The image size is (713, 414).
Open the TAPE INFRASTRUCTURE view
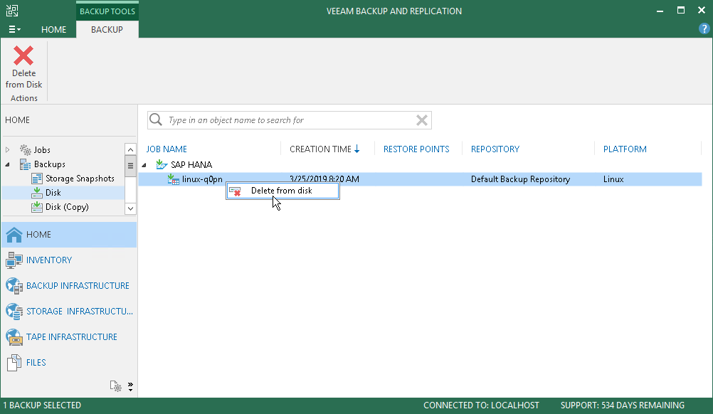[x=69, y=336]
